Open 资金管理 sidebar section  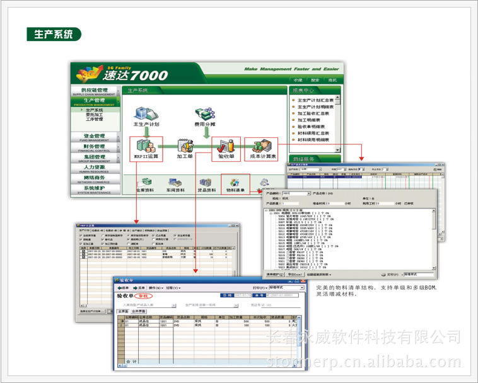coord(95,137)
